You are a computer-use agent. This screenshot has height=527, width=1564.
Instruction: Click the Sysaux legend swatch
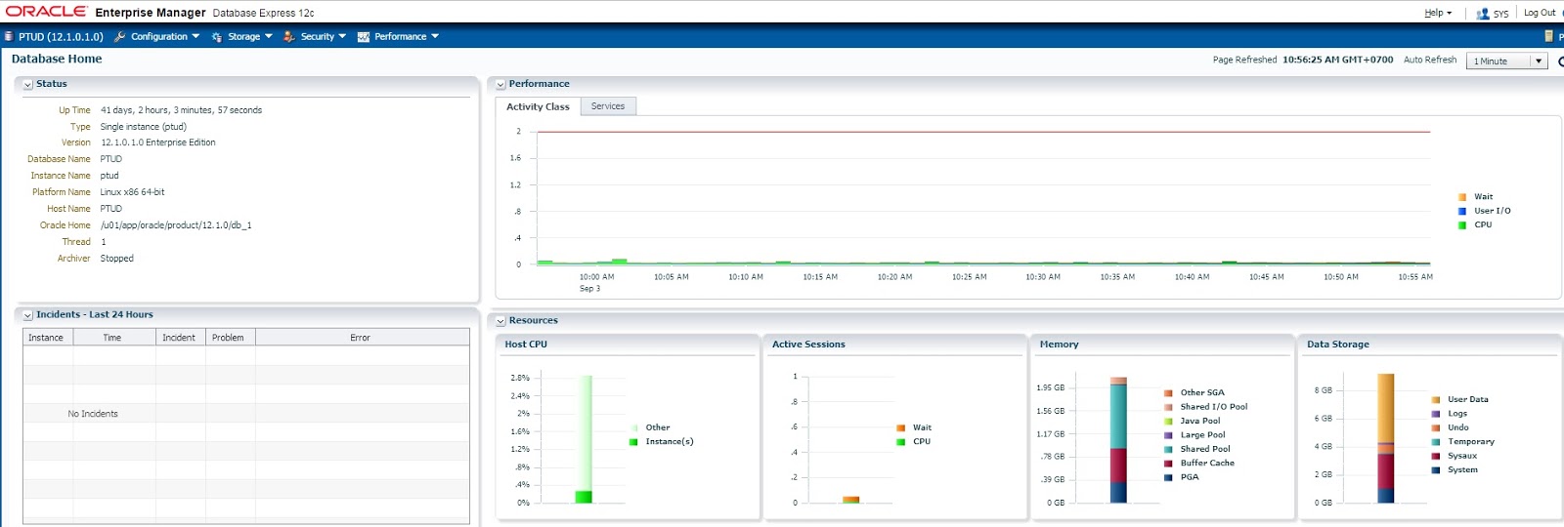pos(1436,456)
